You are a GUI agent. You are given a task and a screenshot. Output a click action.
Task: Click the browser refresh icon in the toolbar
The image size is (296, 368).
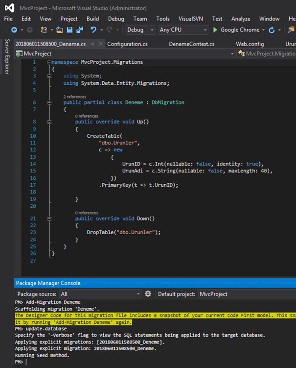(272, 30)
